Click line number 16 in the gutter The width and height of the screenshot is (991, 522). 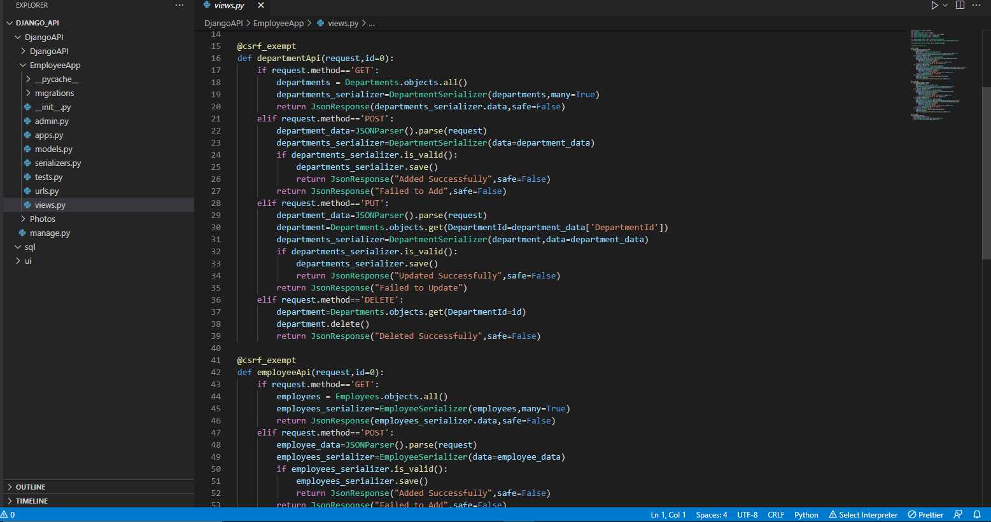click(216, 58)
